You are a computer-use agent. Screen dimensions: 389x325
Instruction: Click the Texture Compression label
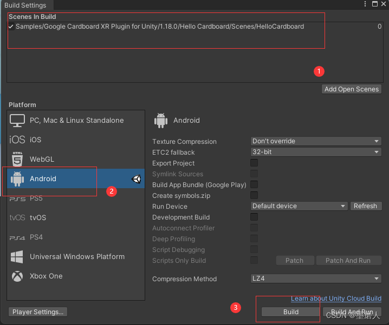(x=184, y=142)
